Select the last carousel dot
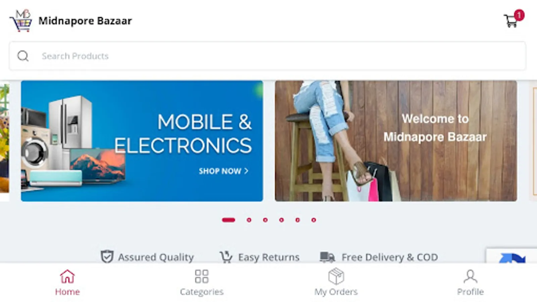 point(313,220)
